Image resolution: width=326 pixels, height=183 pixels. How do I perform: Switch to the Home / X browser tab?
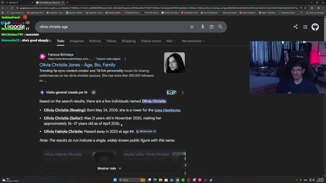19,3
